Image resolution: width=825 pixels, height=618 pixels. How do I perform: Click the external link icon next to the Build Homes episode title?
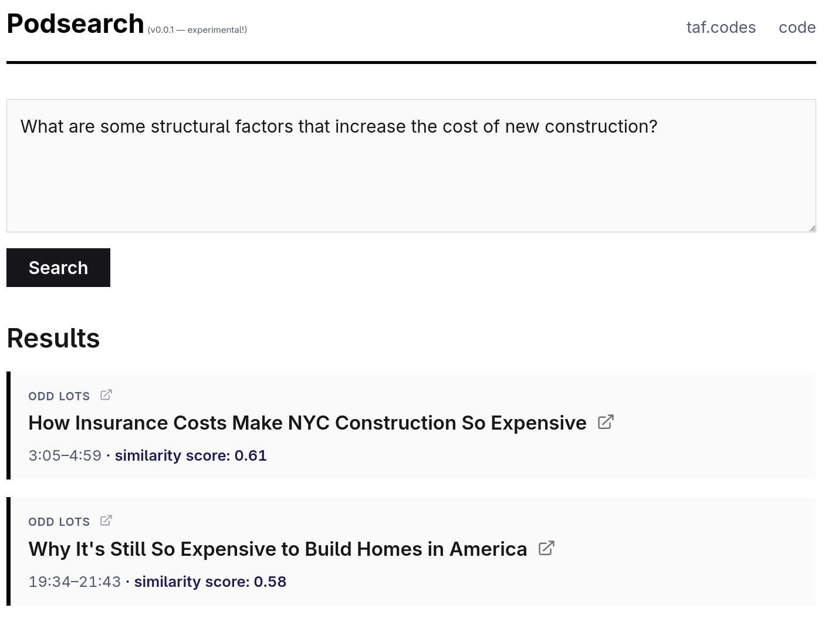point(546,548)
